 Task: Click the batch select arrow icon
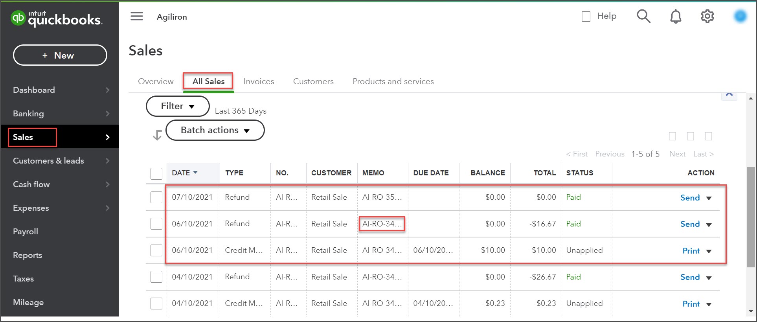157,135
